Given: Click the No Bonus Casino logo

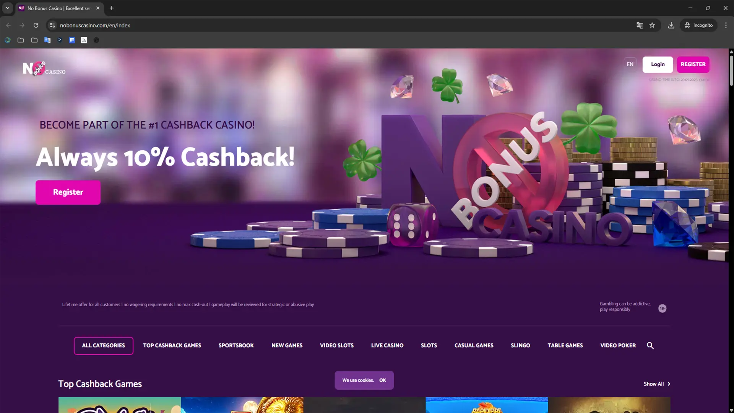Looking at the screenshot, I should coord(44,69).
